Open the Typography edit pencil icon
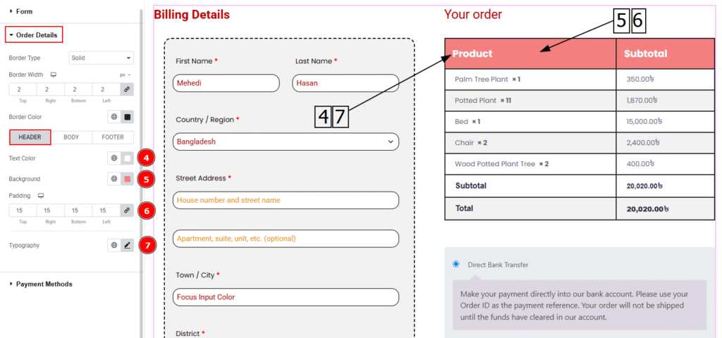722x338 pixels. 128,246
